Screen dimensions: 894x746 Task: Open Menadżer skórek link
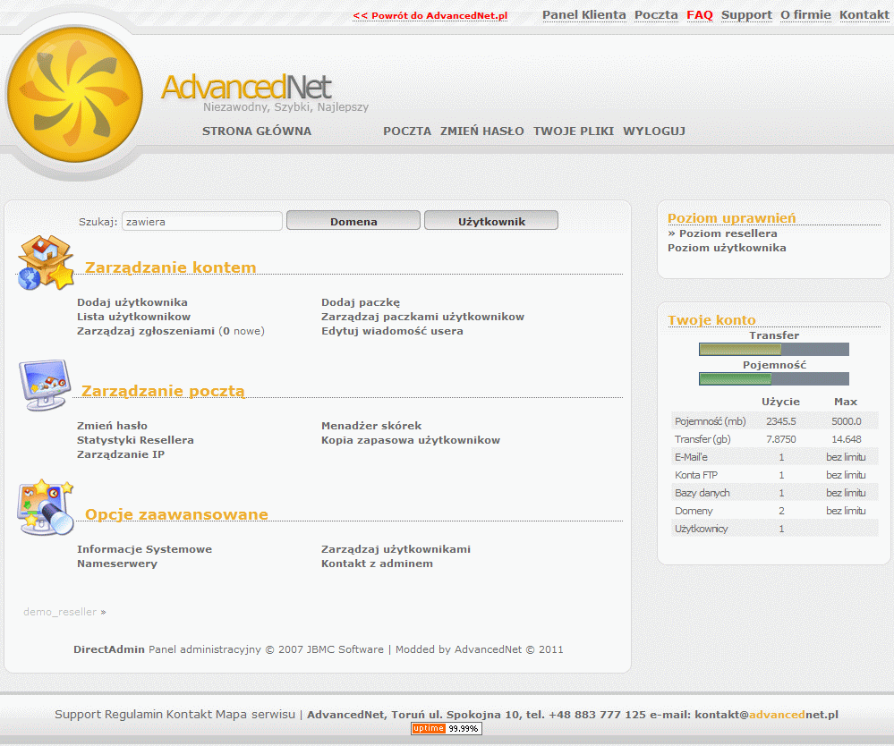371,426
